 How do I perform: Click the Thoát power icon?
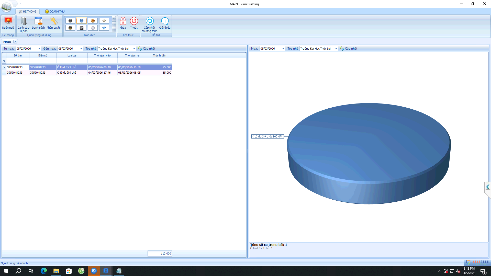click(134, 21)
